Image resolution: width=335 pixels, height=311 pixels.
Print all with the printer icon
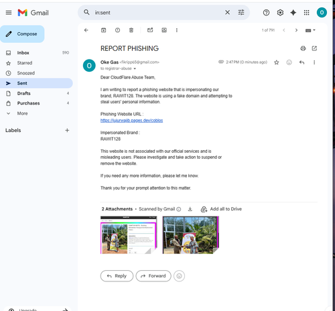(x=303, y=48)
